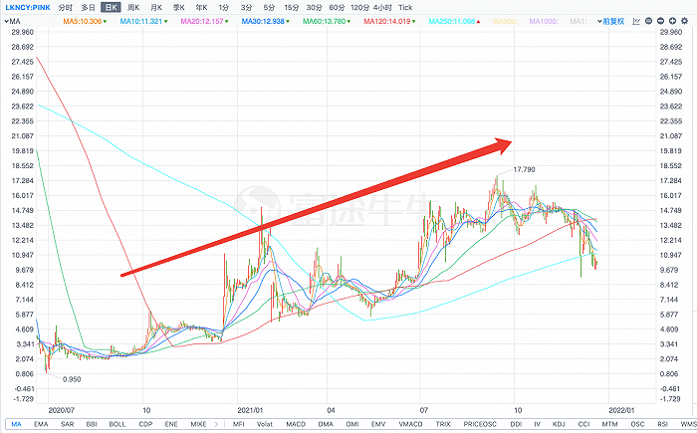Switch to the 120分 interval
Viewport: 697px width, 433px height.
[359, 8]
